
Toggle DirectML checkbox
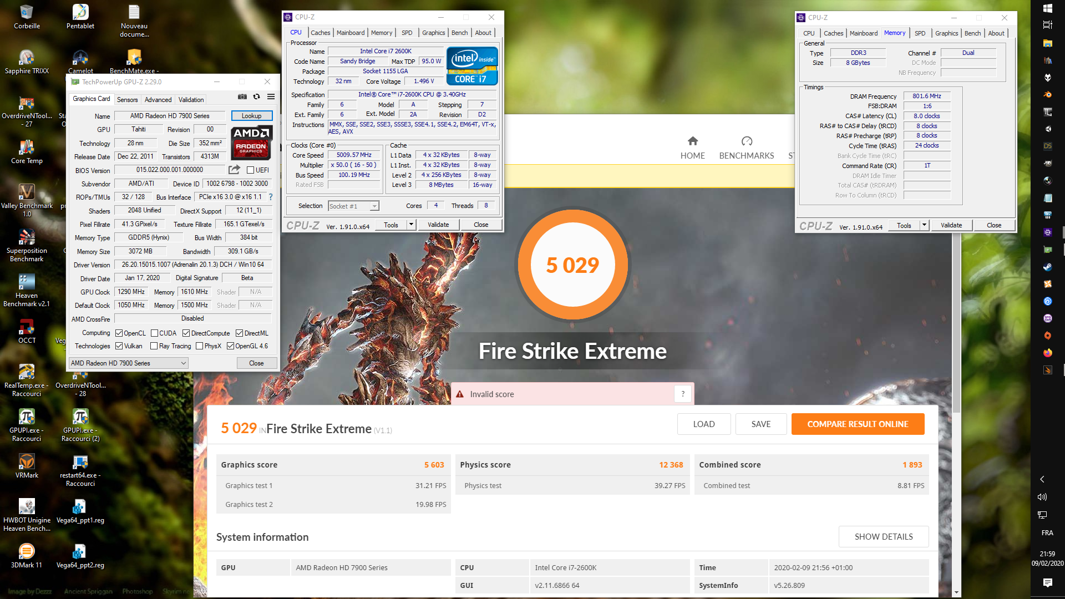tap(239, 333)
